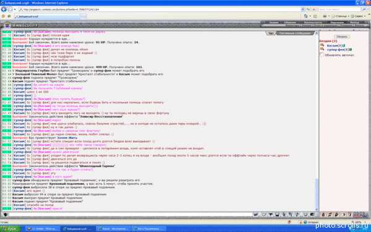Open the Поединки submenu item
The image size is (371, 232).
coord(346,25)
